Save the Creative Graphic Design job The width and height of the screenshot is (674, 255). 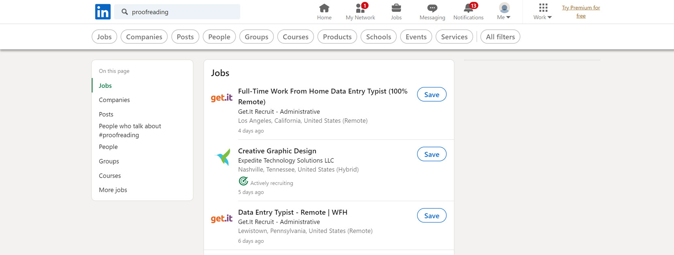click(x=432, y=154)
